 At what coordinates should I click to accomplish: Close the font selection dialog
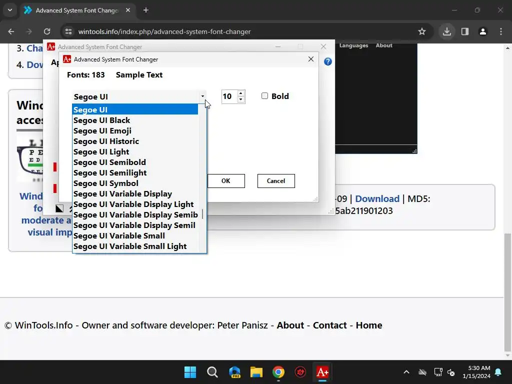311,59
